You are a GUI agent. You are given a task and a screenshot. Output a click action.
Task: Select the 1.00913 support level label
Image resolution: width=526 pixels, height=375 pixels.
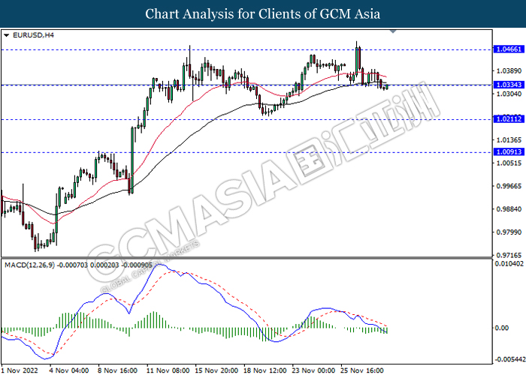[x=509, y=152]
